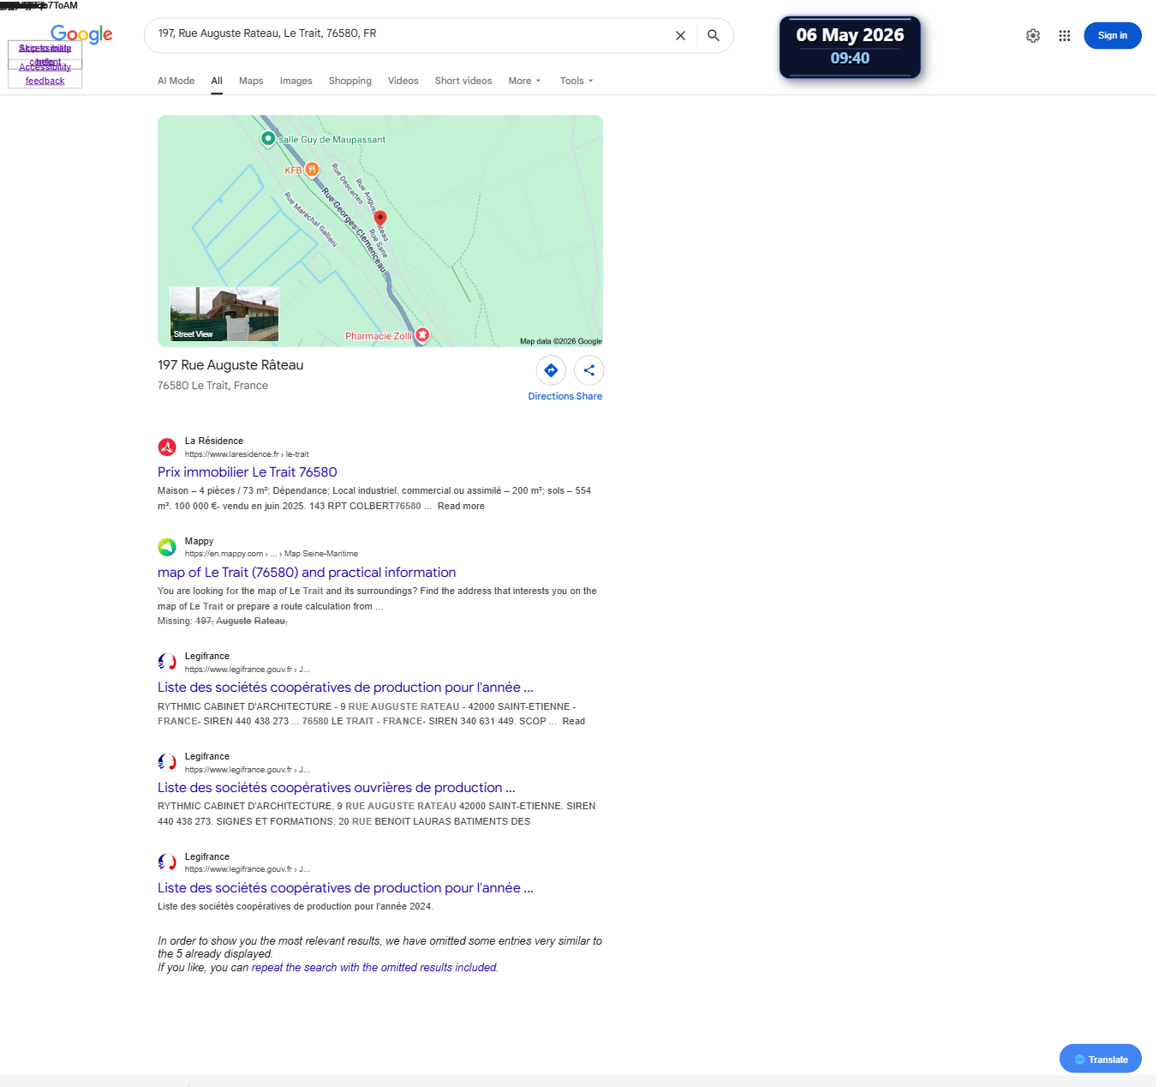Click the Sign in button
This screenshot has width=1171, height=1087.
point(1113,36)
